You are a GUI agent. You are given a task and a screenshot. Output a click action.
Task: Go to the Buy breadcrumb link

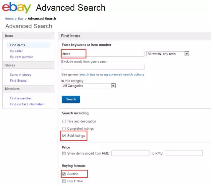(x=21, y=19)
